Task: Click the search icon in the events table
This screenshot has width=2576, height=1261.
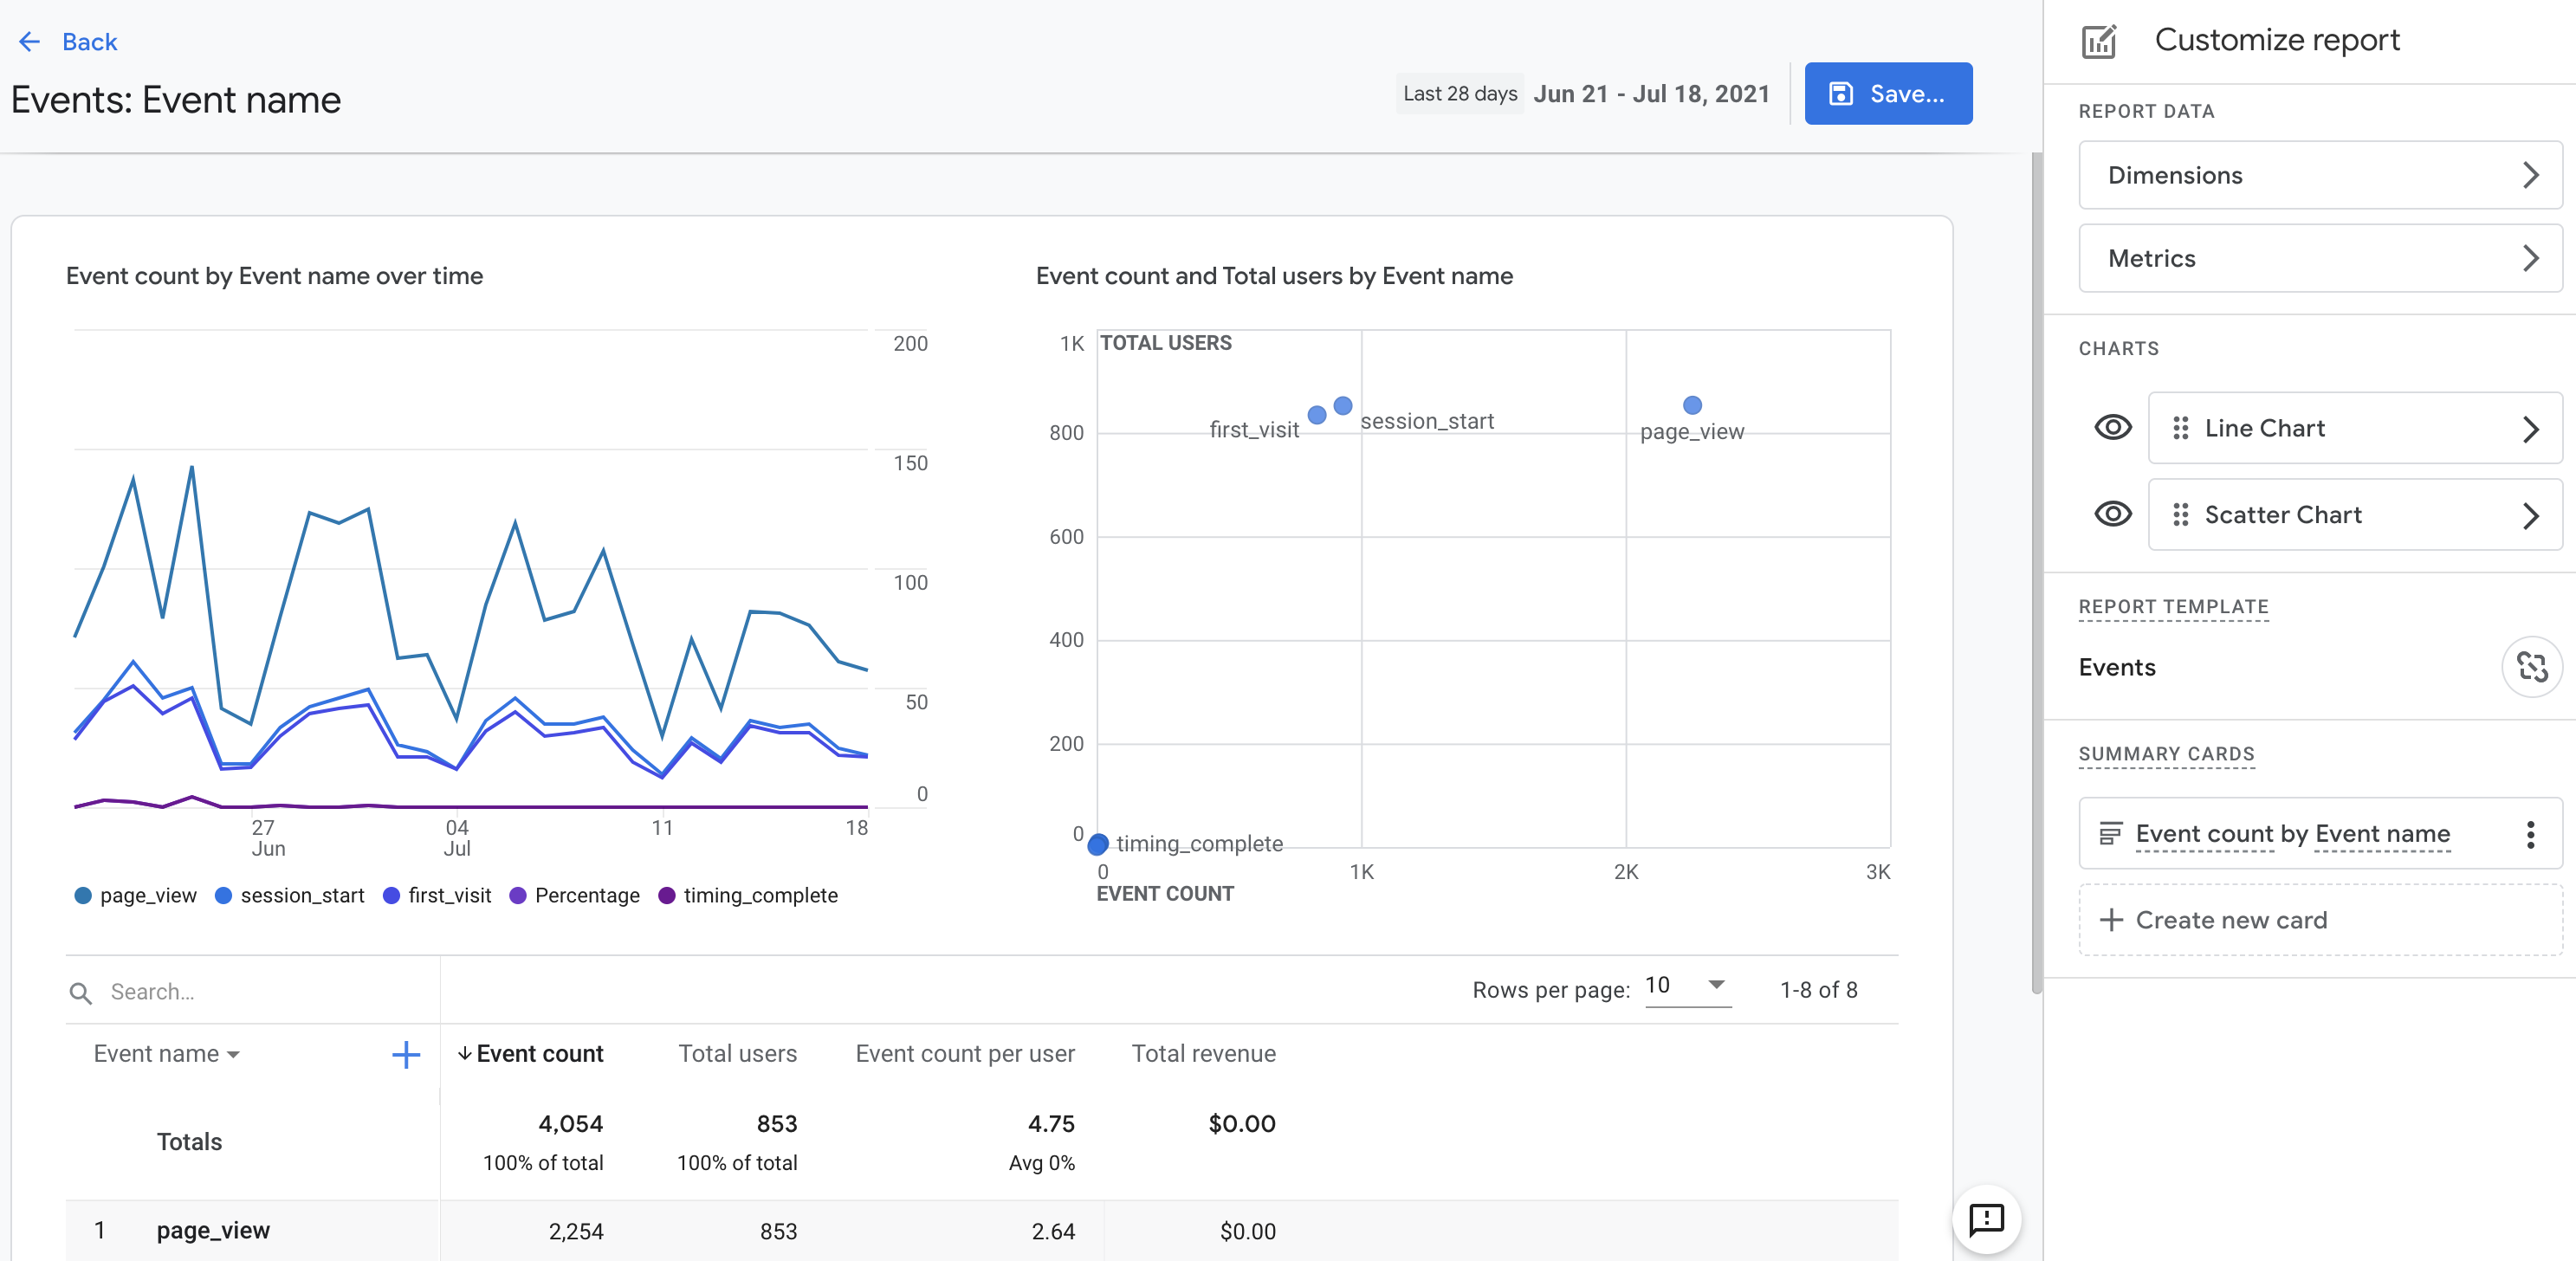Action: tap(80, 992)
